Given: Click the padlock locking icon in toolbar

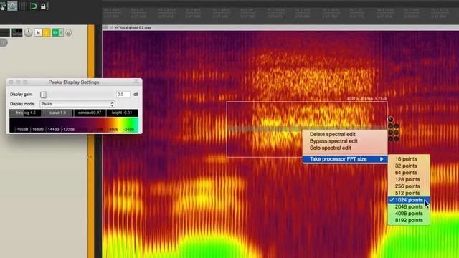Looking at the screenshot, I should 44,6.
